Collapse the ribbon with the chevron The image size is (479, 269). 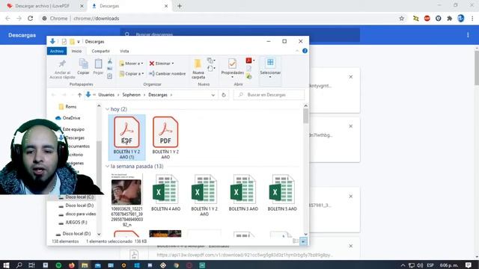pyautogui.click(x=297, y=51)
